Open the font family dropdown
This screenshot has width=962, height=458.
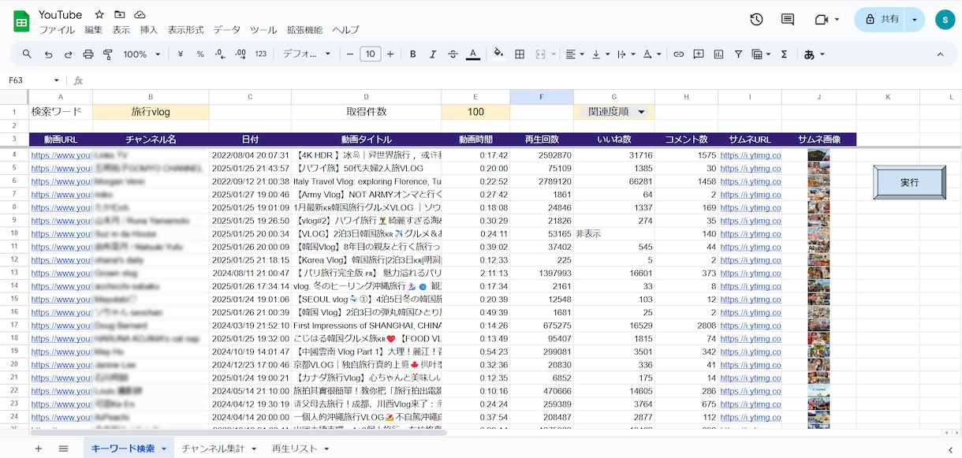coord(308,54)
